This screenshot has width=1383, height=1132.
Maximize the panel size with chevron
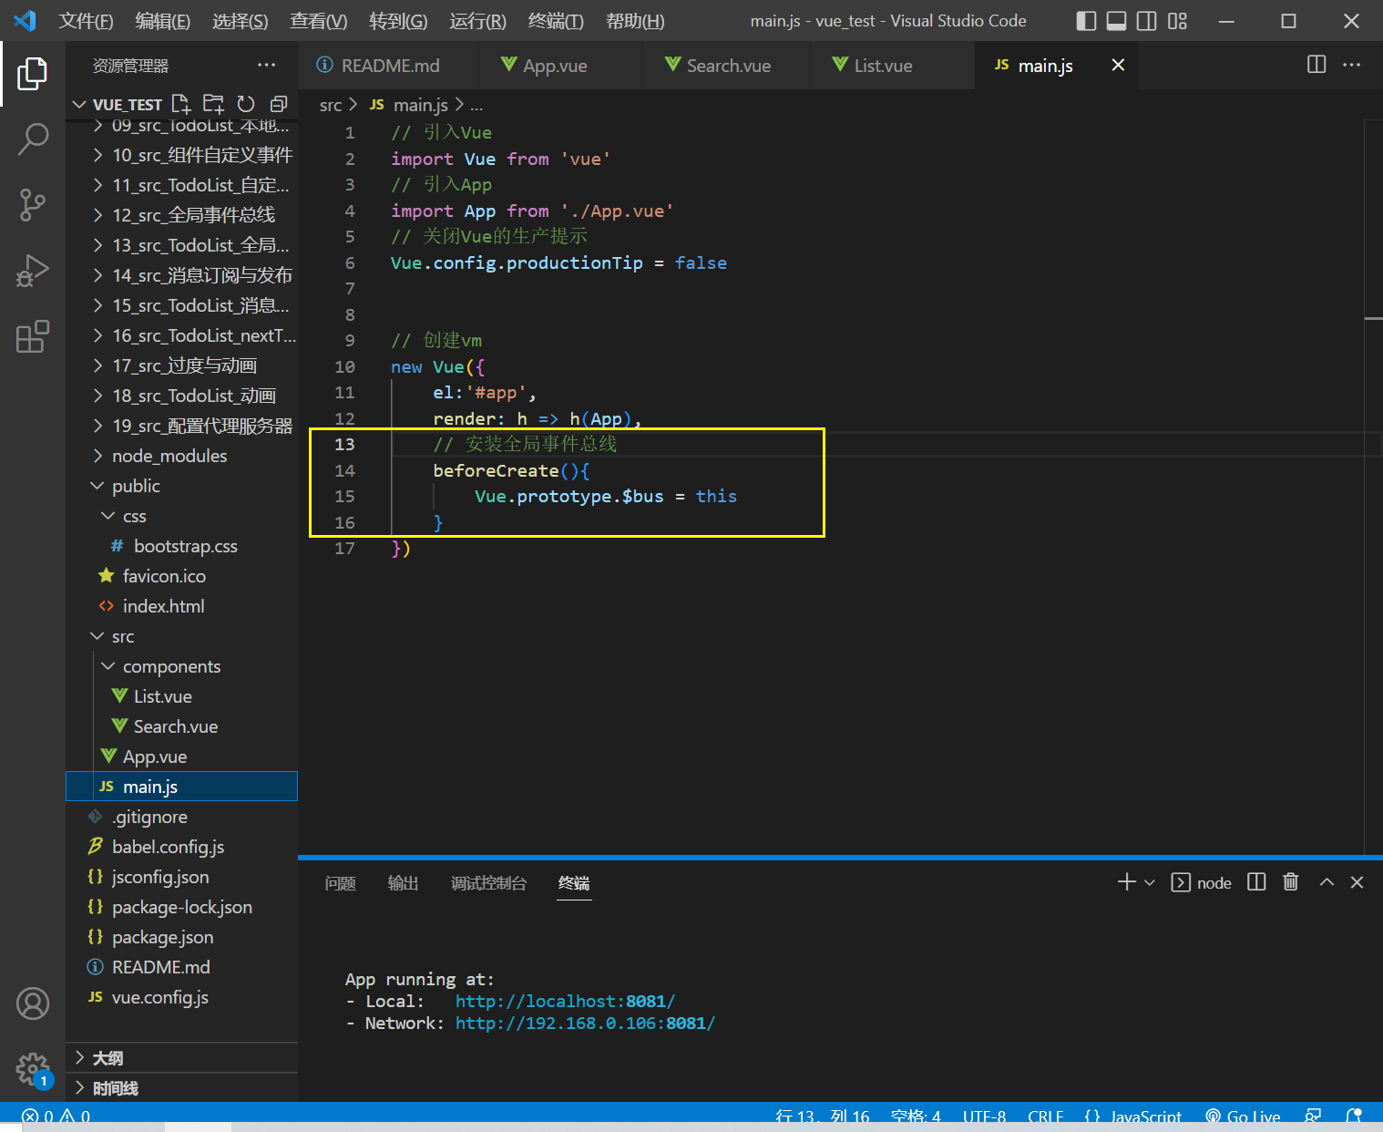pyautogui.click(x=1327, y=882)
